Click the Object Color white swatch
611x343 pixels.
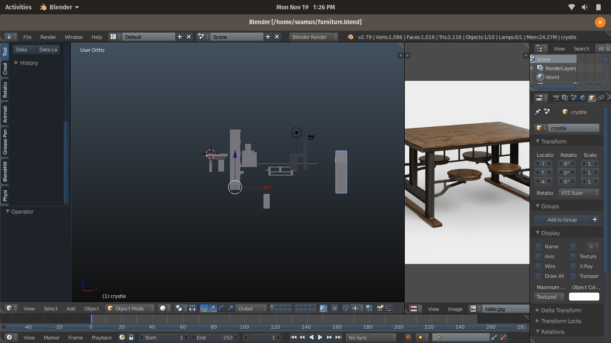[584, 297]
